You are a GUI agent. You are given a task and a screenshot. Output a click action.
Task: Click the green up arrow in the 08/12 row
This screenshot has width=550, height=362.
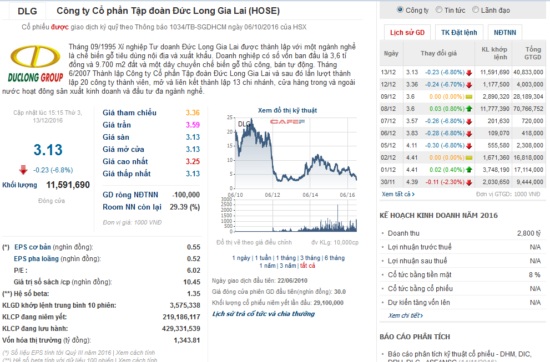pyautogui.click(x=469, y=109)
